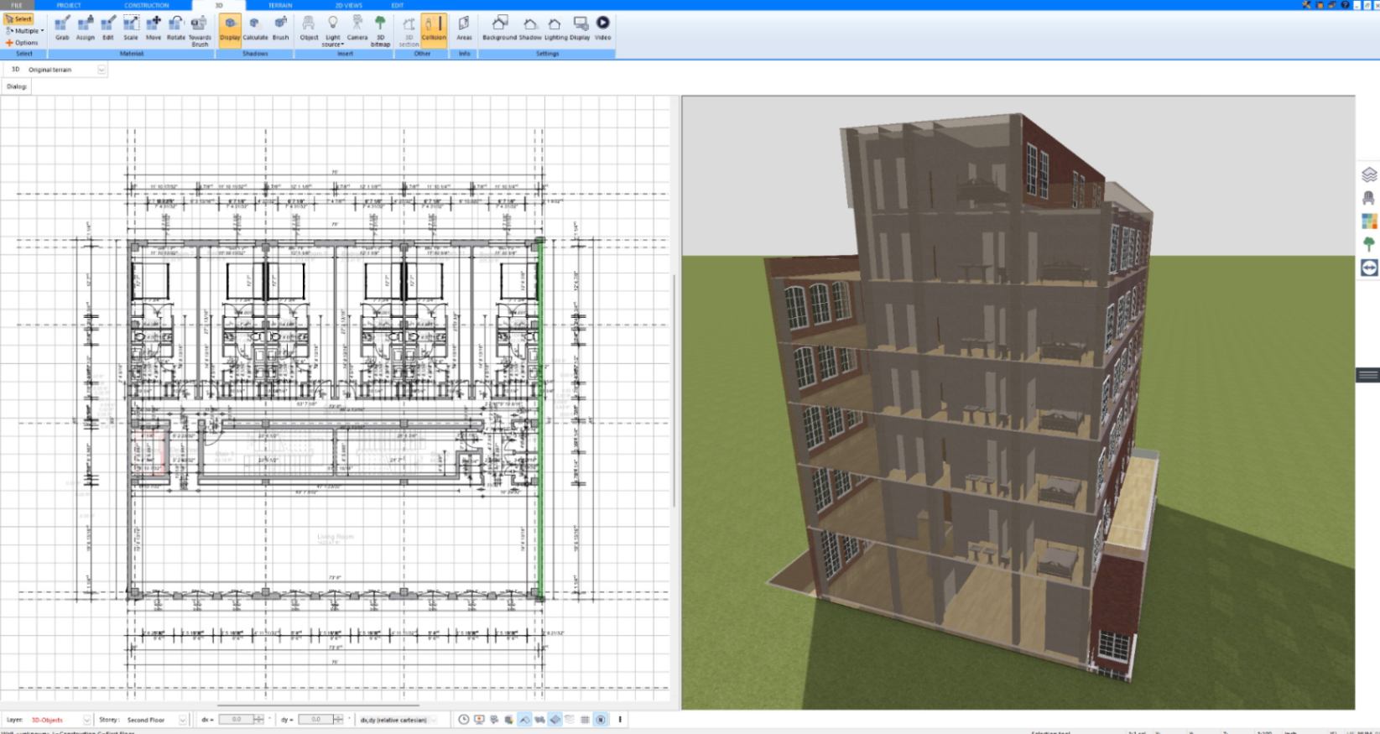The width and height of the screenshot is (1380, 734).
Task: Insert a 3D bitmap tree
Action: [381, 30]
